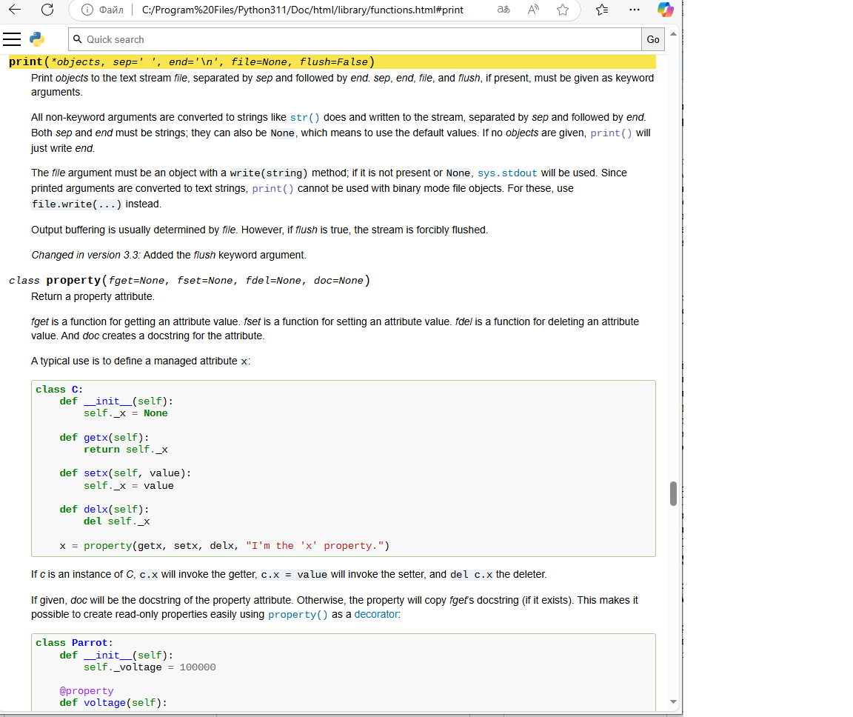Viewport: 853px width, 717px height.
Task: Open the favorites list icon
Action: coord(602,10)
